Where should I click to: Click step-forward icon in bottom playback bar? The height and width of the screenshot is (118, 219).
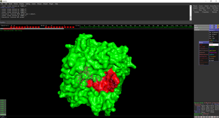pos(207,117)
